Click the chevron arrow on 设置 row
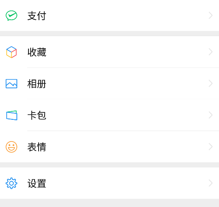This screenshot has width=219, height=207. [x=211, y=183]
